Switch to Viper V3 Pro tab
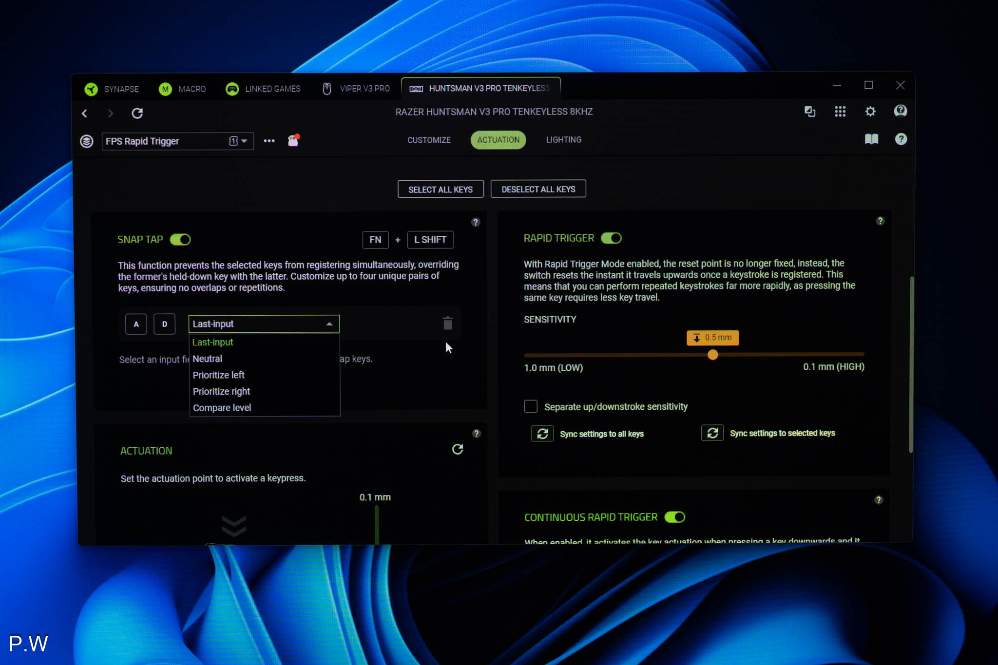The image size is (998, 665). (356, 89)
